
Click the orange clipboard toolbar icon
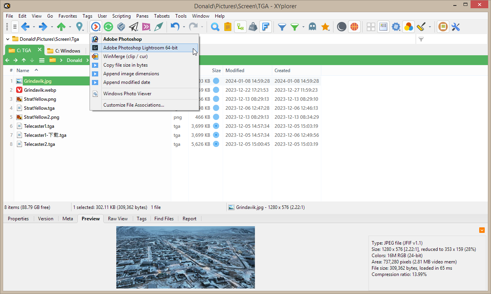pyautogui.click(x=227, y=27)
